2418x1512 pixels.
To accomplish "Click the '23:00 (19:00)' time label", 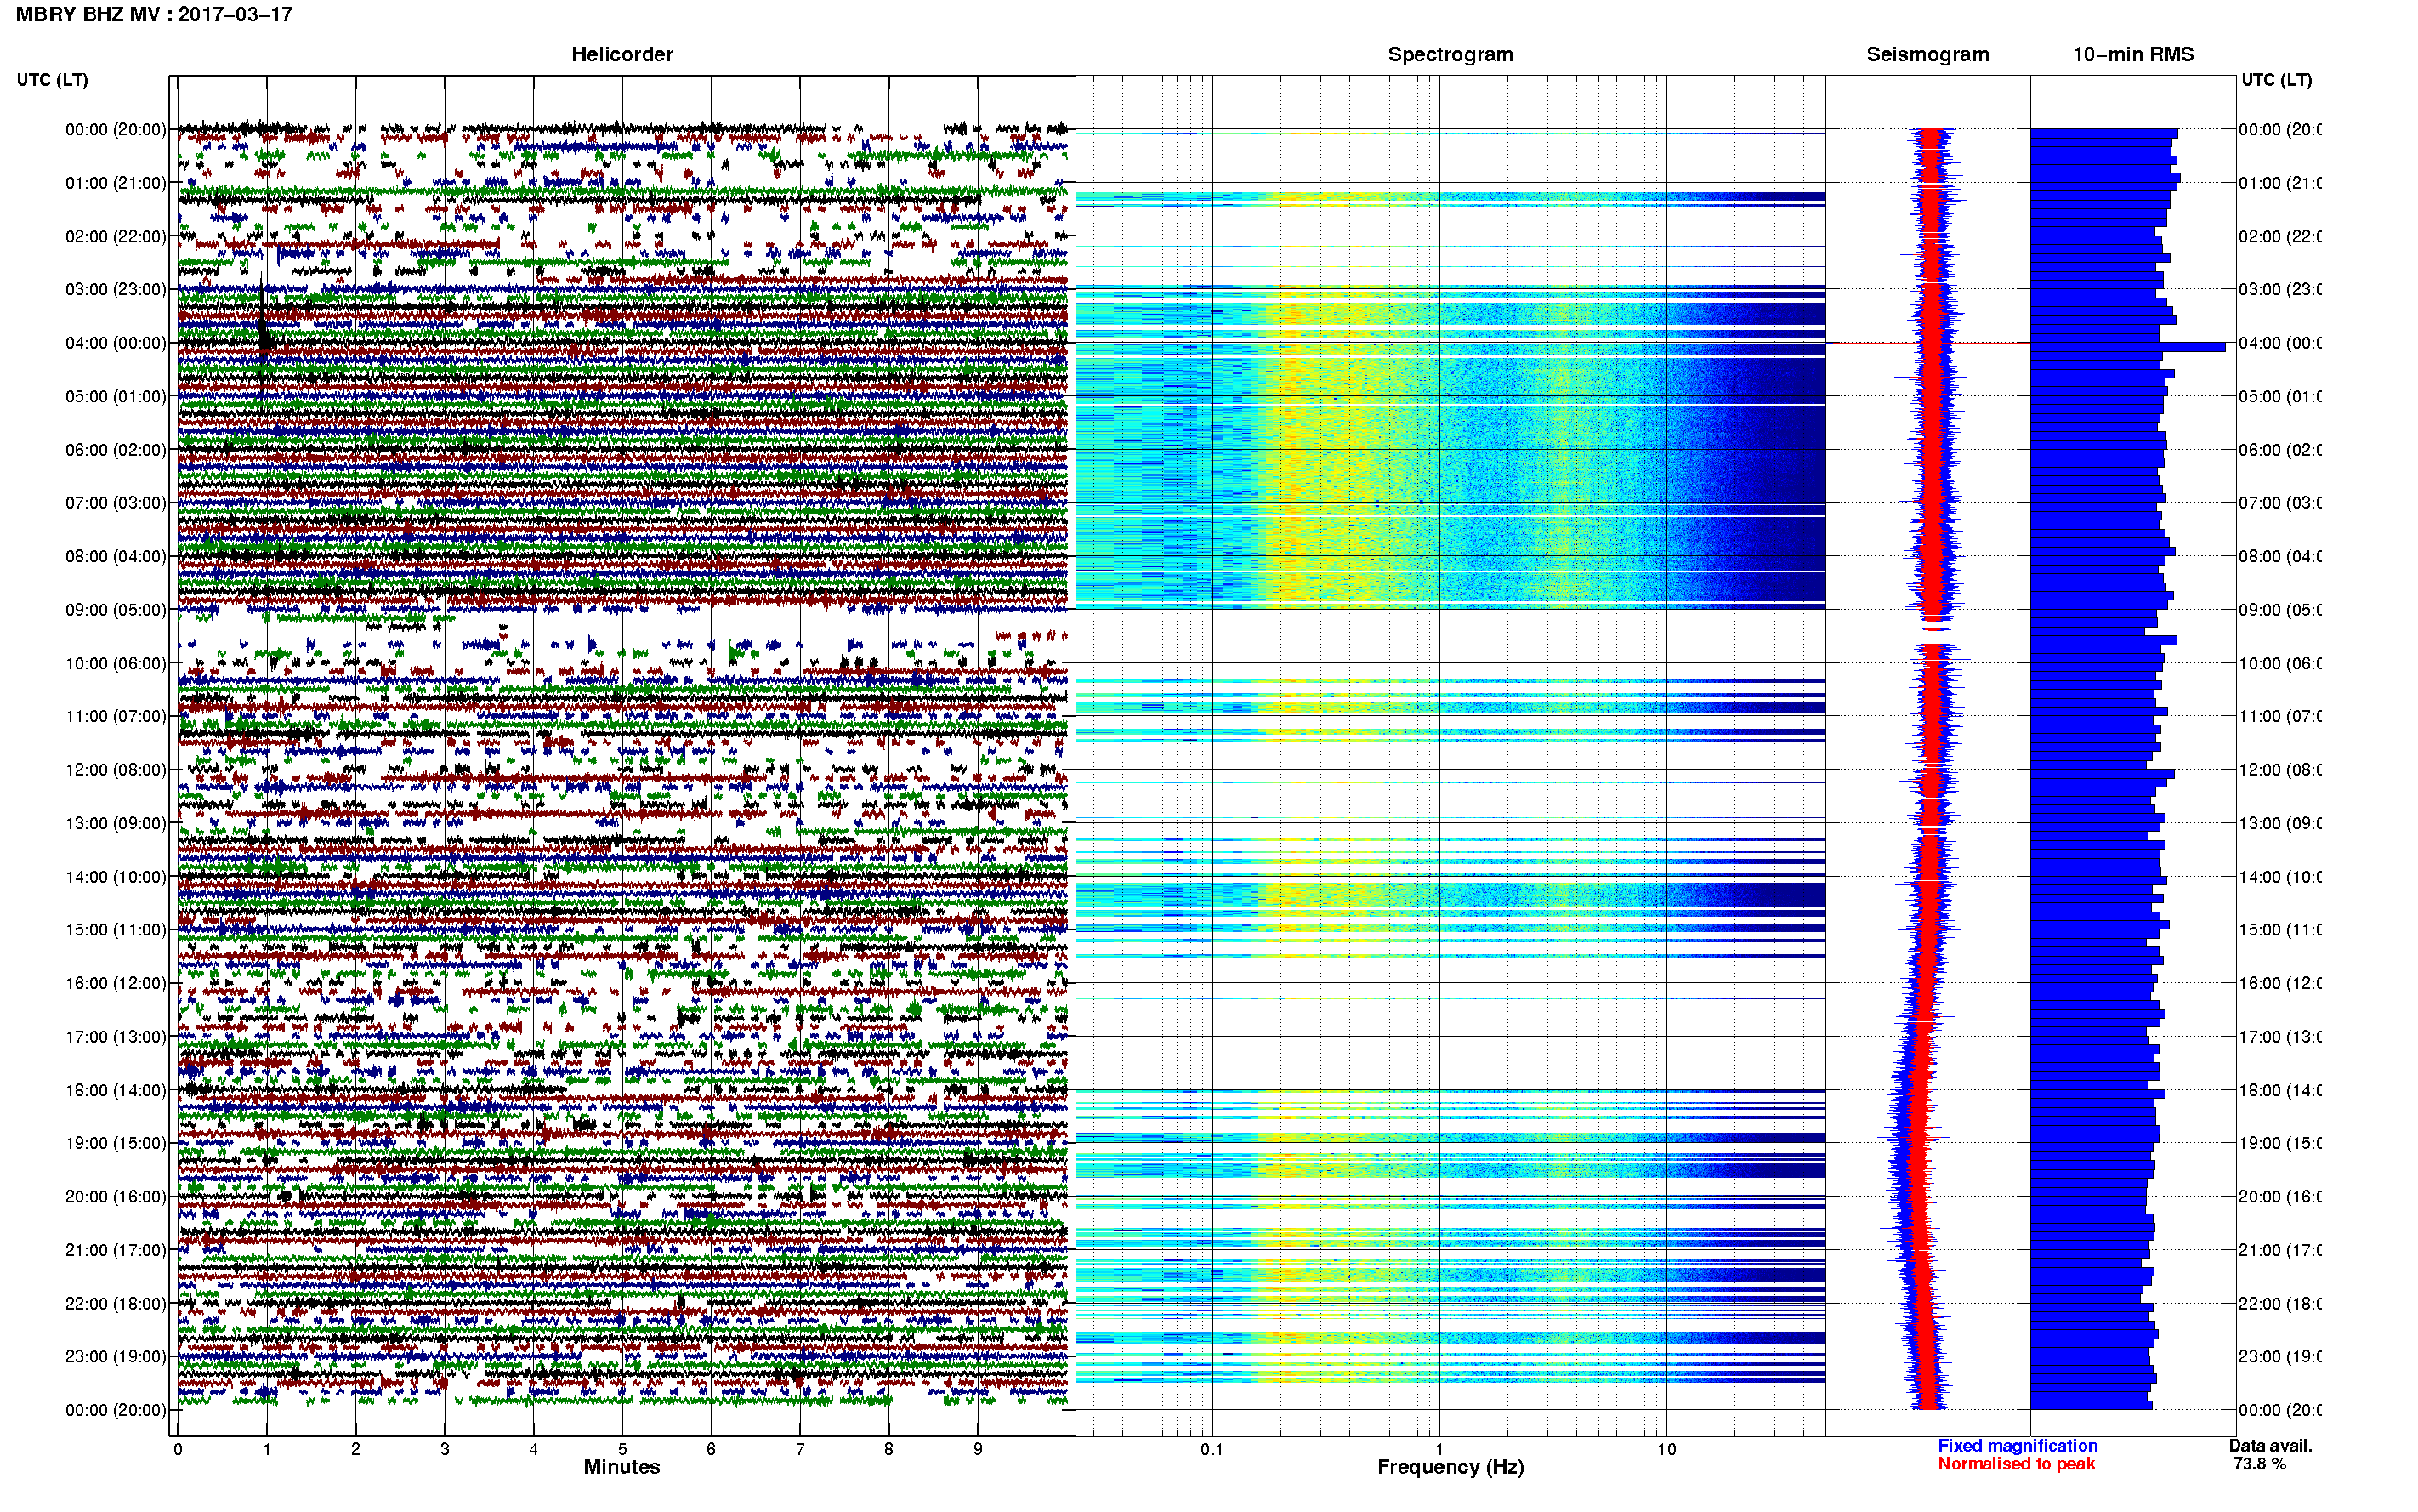I will 116,1357.
